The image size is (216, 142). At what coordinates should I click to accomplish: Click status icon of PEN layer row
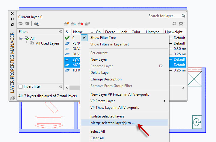pos(67,43)
